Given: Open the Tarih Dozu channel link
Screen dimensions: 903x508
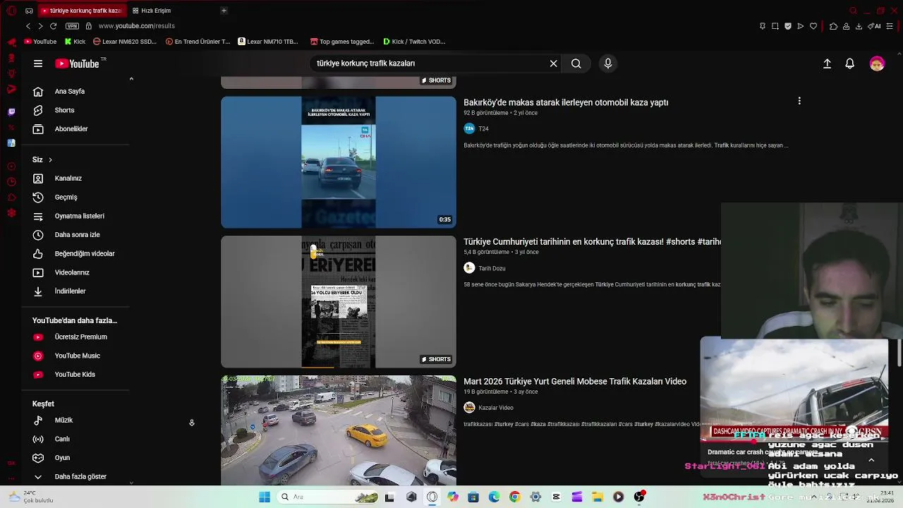Looking at the screenshot, I should pyautogui.click(x=485, y=268).
